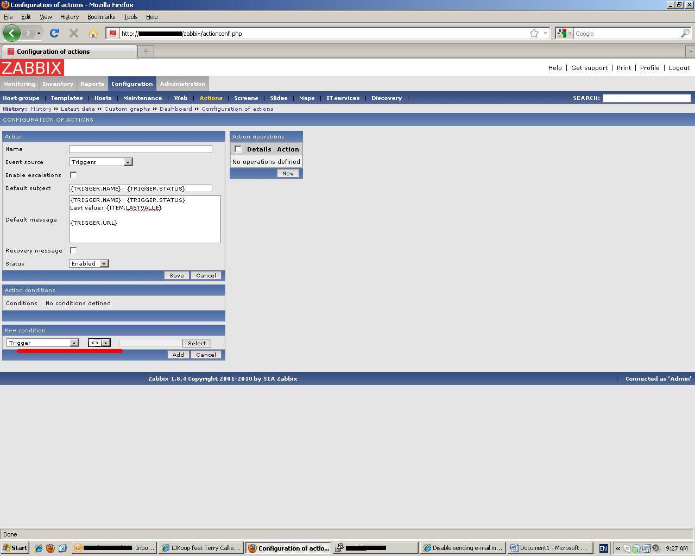This screenshot has width=695, height=556.
Task: Open the View menu
Action: coord(46,17)
